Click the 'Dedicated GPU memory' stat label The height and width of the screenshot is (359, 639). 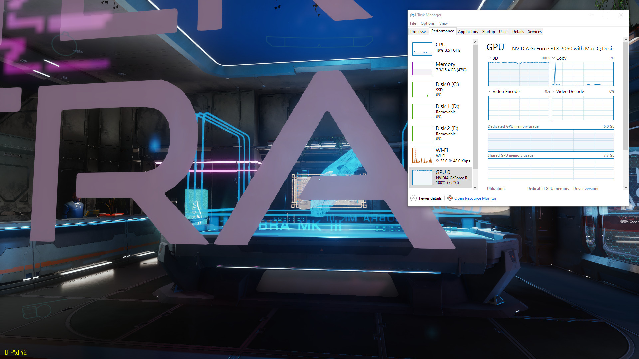click(548, 189)
